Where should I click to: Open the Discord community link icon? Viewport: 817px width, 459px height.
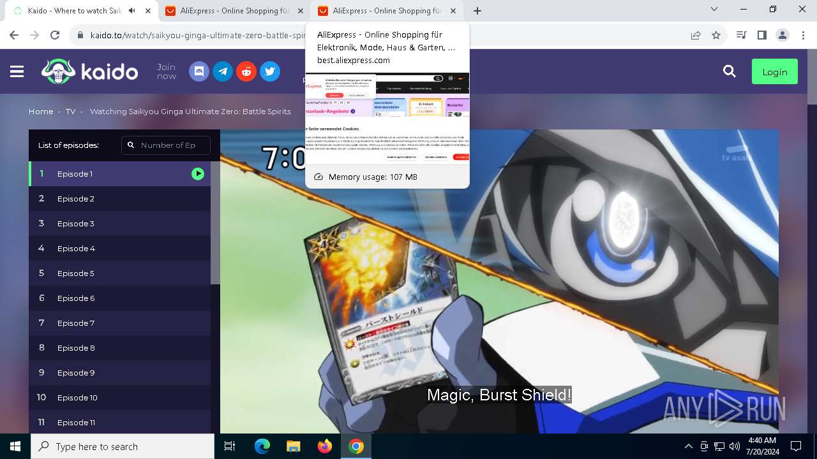click(199, 71)
